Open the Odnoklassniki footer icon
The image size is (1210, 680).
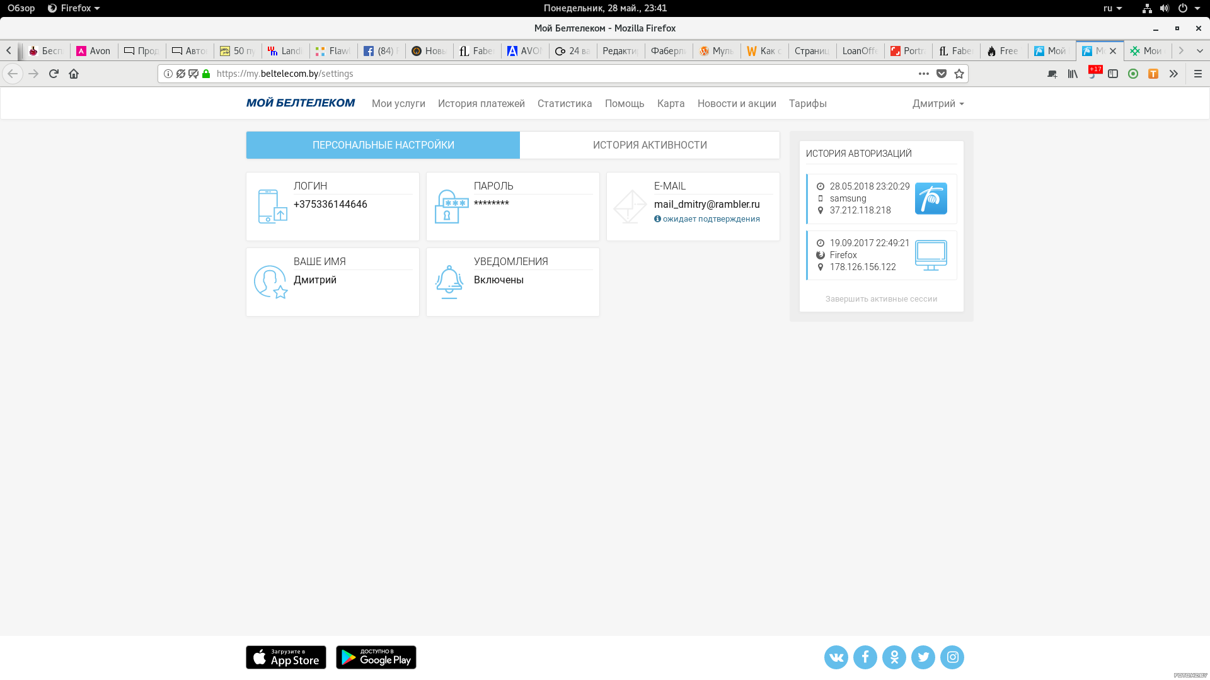[x=894, y=657]
